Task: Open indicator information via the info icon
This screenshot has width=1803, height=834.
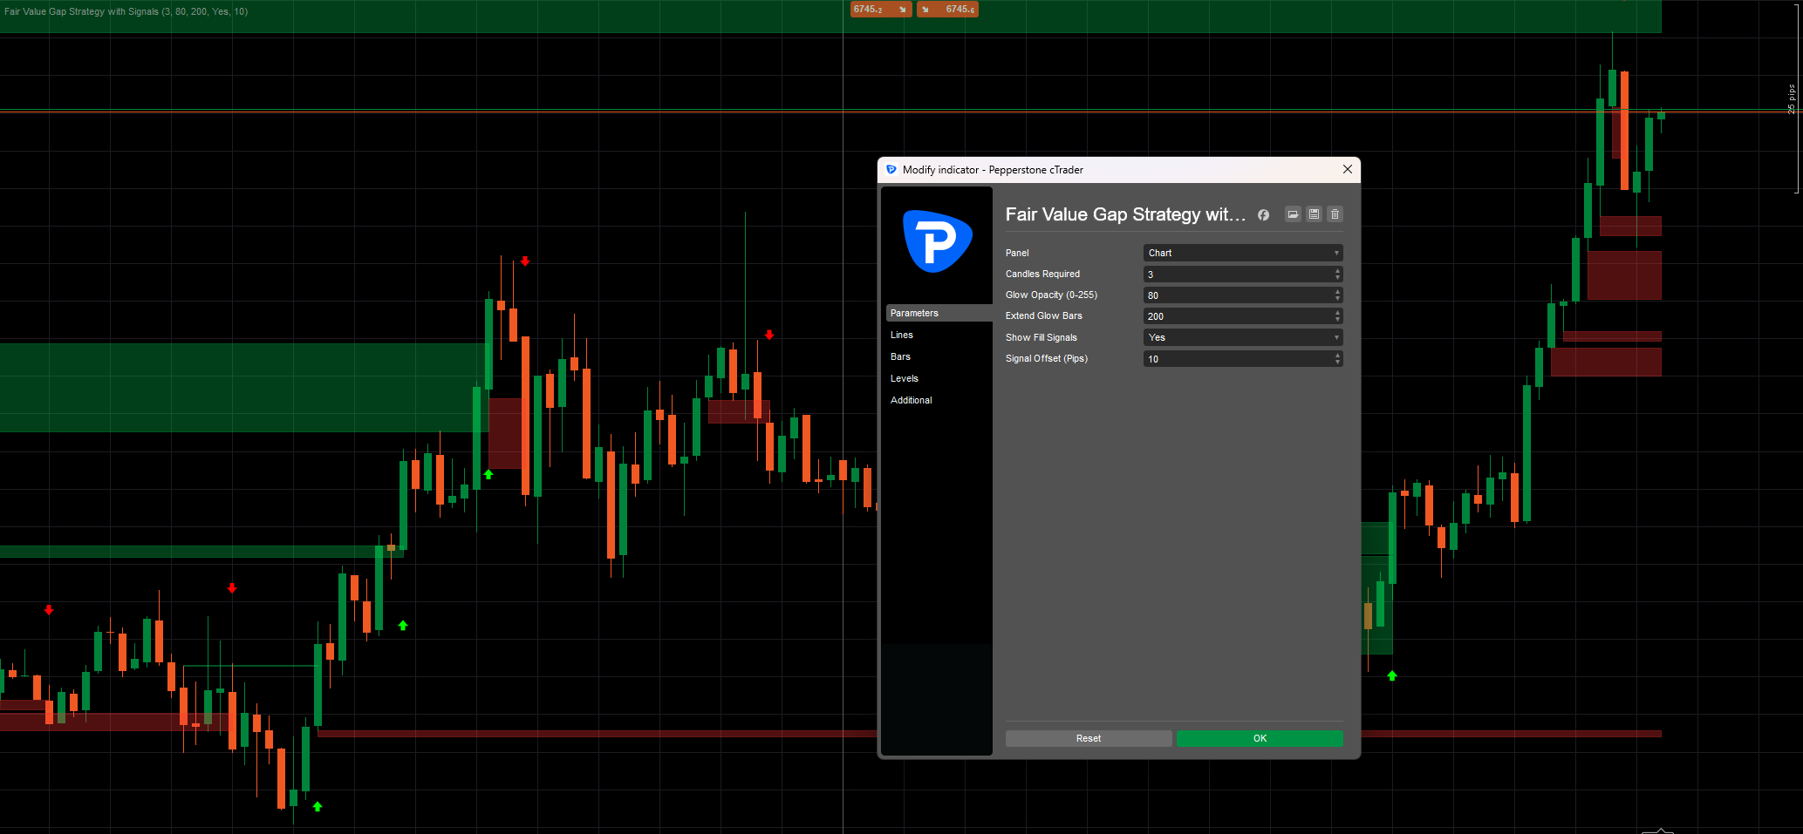Action: click(1263, 214)
